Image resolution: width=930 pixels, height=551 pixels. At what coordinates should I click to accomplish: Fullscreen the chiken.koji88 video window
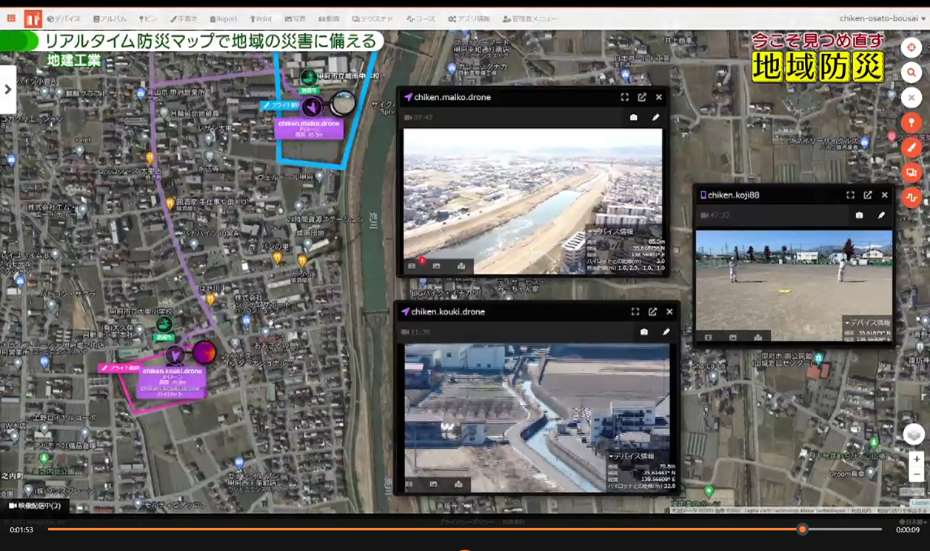850,195
